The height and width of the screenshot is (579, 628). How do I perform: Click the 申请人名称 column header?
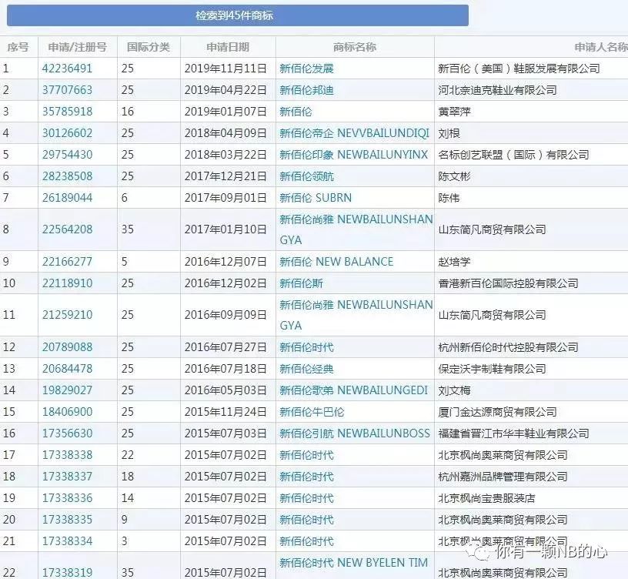click(x=601, y=47)
